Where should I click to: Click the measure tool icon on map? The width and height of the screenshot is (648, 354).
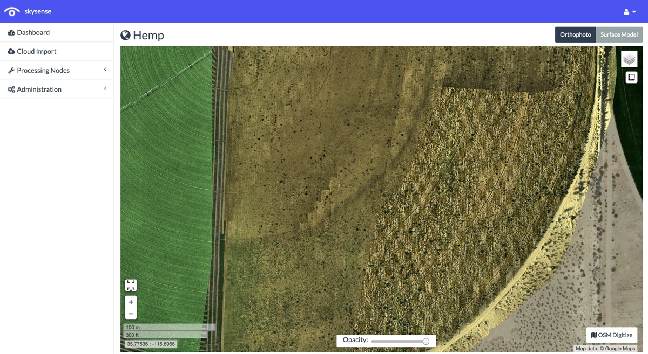click(x=631, y=78)
